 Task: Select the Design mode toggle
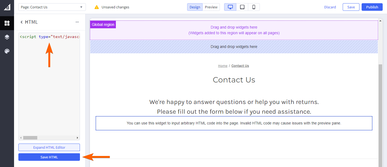[195, 7]
